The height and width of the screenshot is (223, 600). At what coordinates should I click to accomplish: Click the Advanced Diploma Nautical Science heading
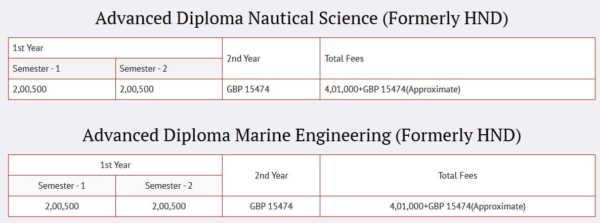(302, 19)
